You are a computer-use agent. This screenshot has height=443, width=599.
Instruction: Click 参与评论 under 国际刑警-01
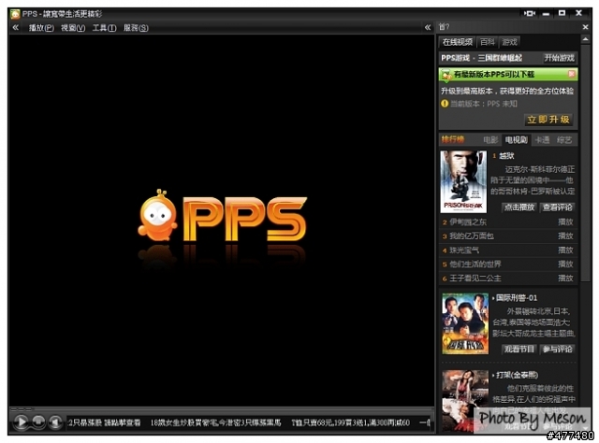tap(558, 350)
